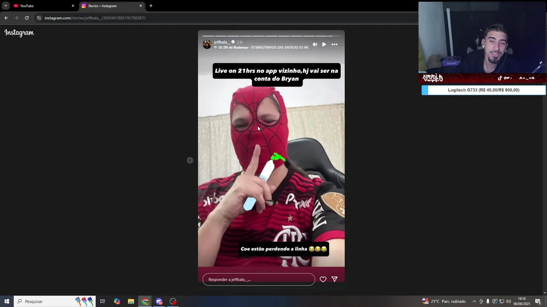The width and height of the screenshot is (547, 307).
Task: Close the YouTube tab
Action: click(73, 6)
